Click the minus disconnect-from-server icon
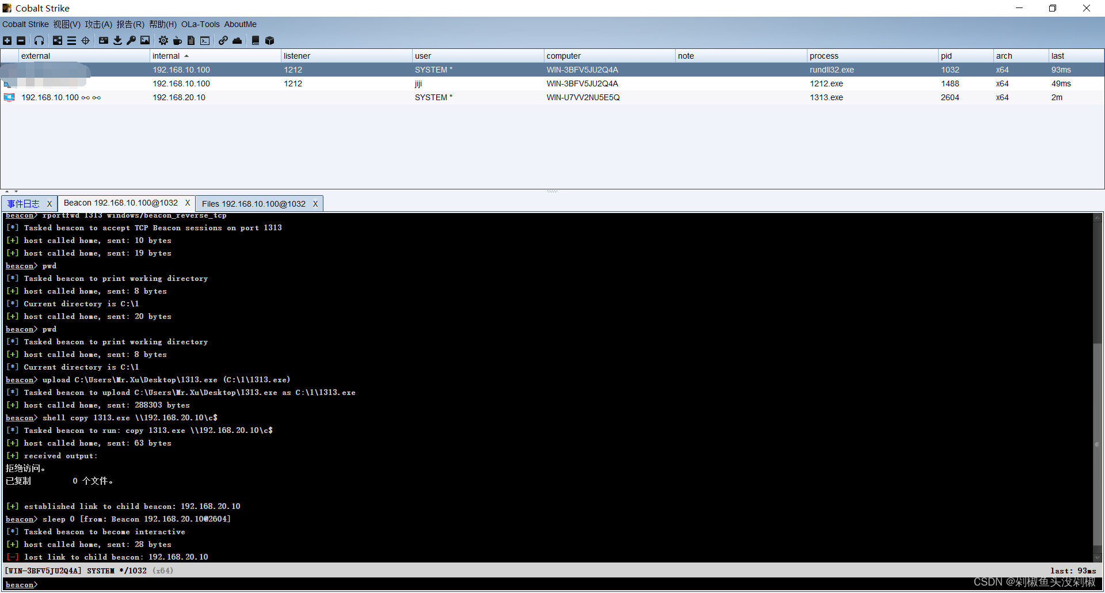1105x593 pixels. (x=21, y=40)
